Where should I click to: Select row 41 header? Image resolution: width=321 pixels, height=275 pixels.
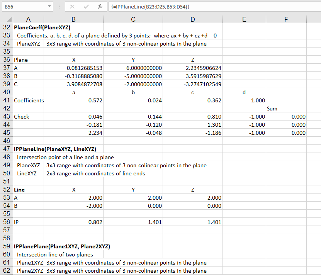(x=6, y=100)
